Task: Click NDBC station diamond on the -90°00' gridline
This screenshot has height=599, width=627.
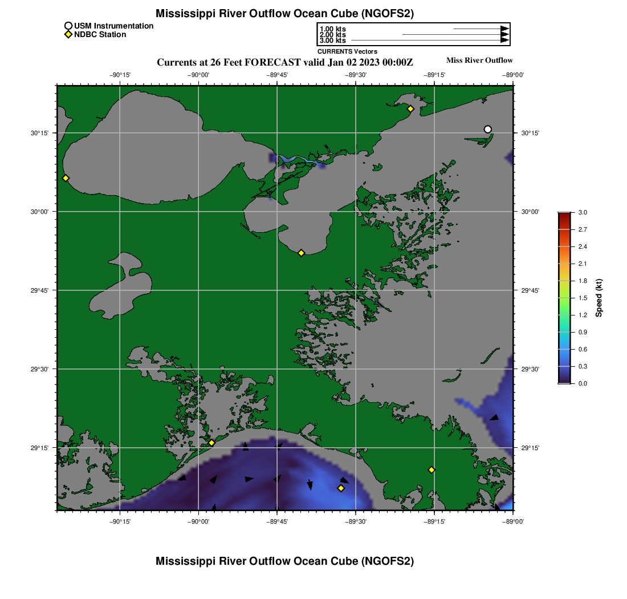Action: (x=211, y=443)
